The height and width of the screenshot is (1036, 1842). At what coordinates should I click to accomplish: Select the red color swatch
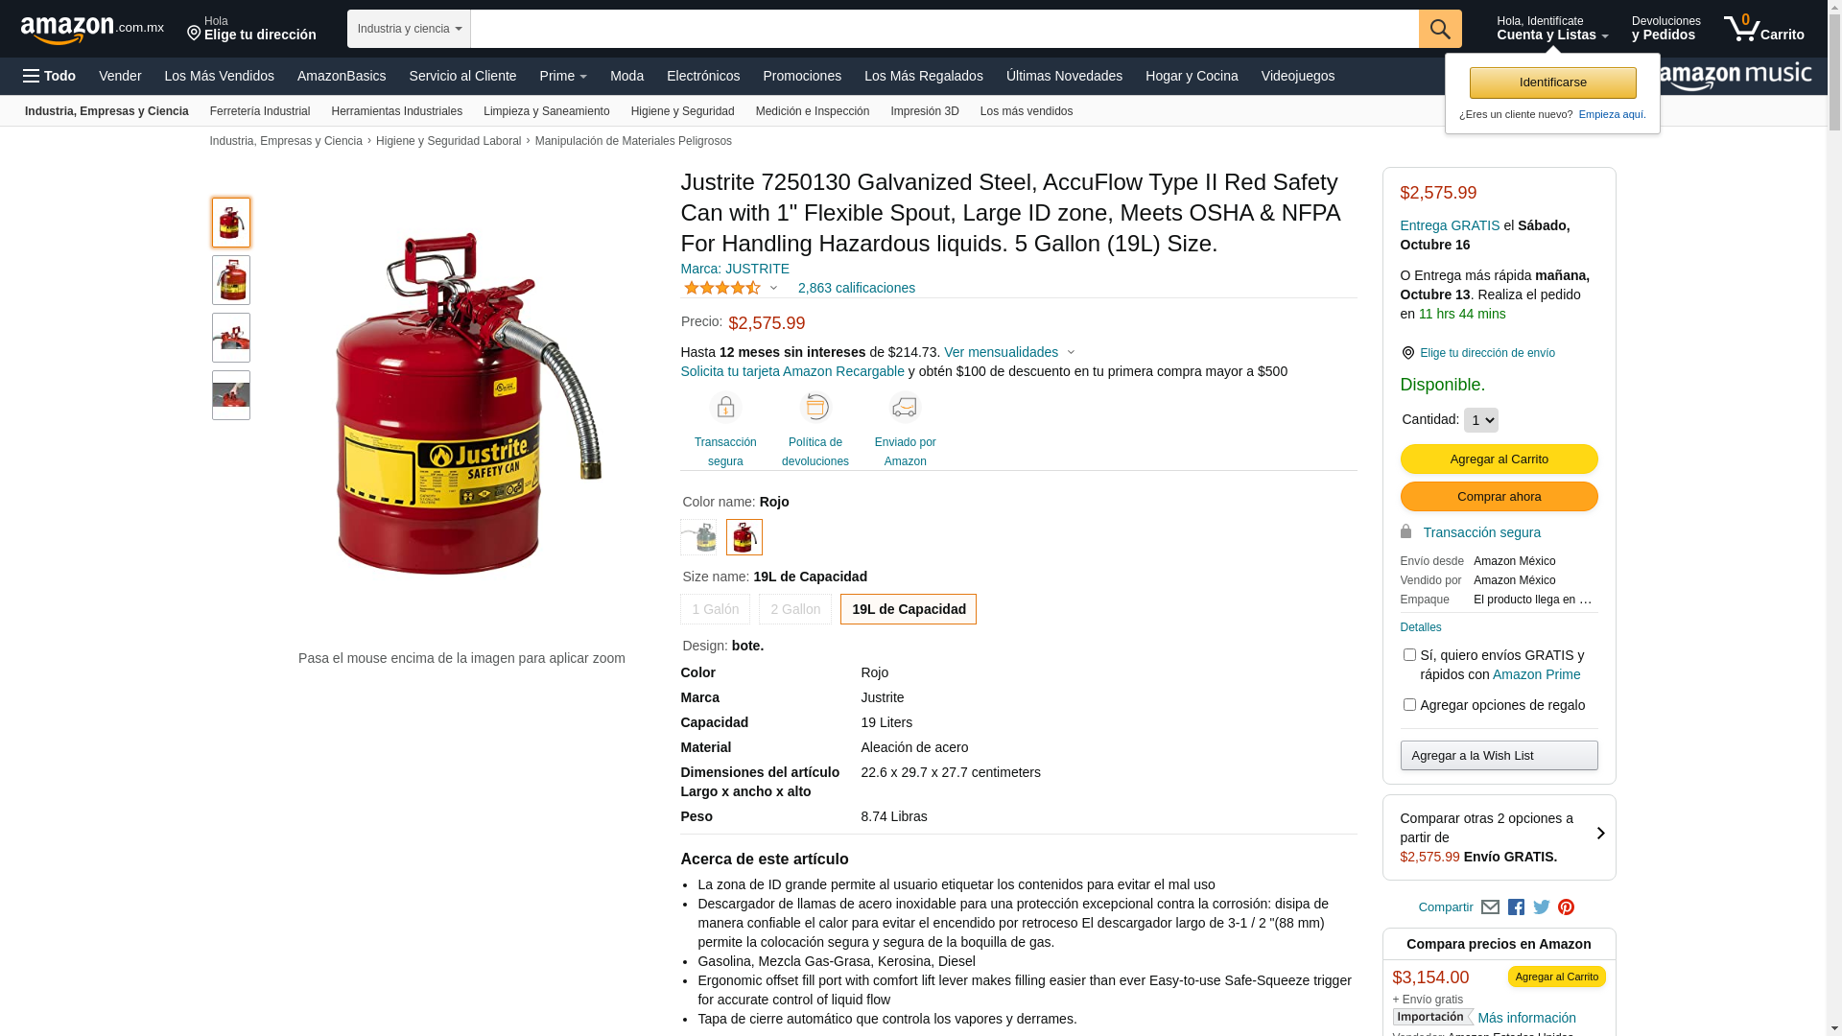pos(744,537)
